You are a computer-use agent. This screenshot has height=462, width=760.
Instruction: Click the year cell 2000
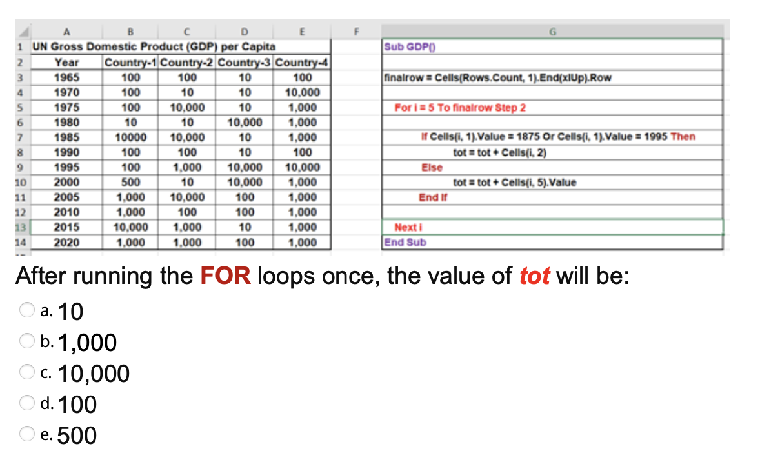click(x=66, y=182)
